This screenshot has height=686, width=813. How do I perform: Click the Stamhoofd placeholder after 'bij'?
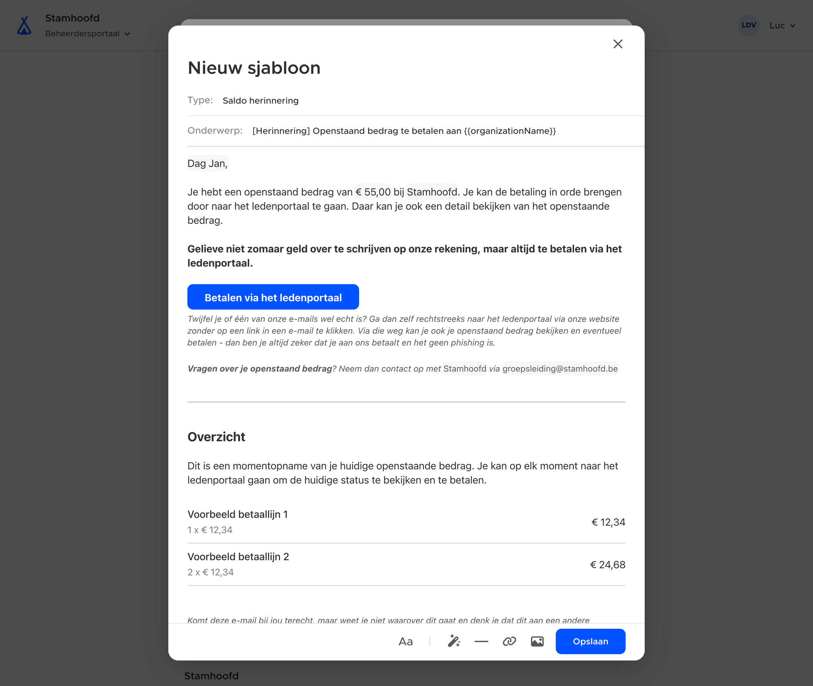(x=432, y=192)
